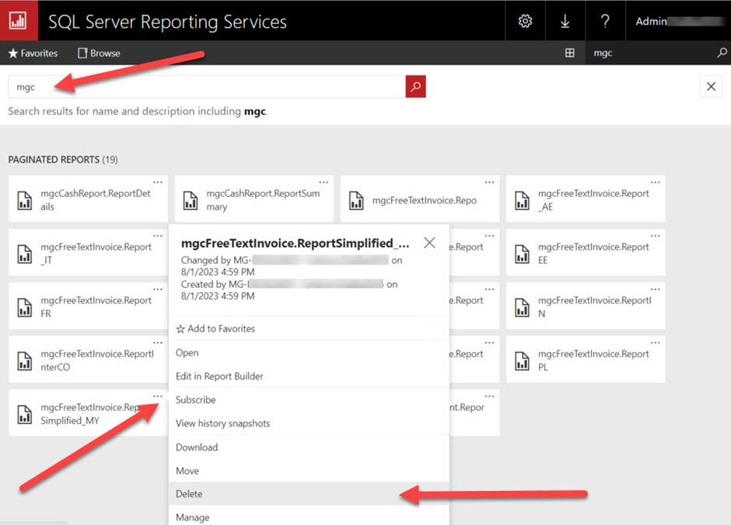Open mgcFreeTextInvoice.ReportInterCO report
Screen dimensions: 731x525
88,359
